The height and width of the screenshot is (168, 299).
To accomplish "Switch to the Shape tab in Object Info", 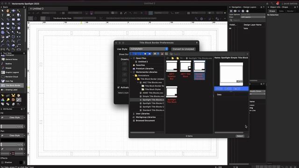I will point(272,11).
